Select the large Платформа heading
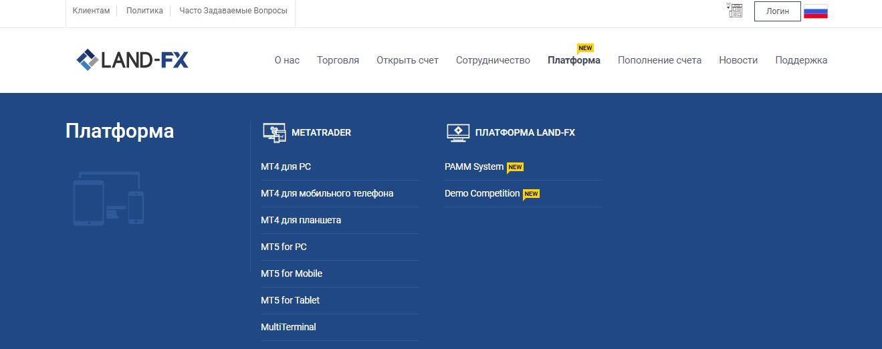This screenshot has height=349, width=882. pyautogui.click(x=120, y=131)
